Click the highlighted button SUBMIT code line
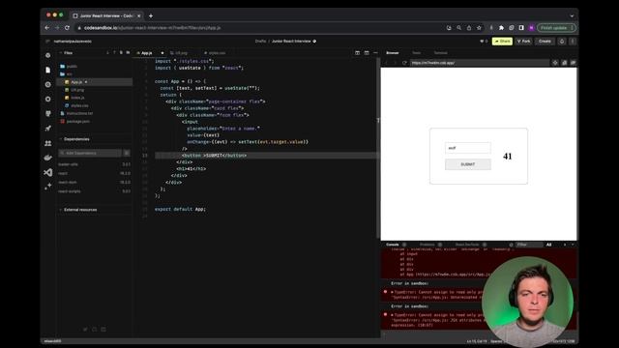619x348 pixels. click(267, 156)
